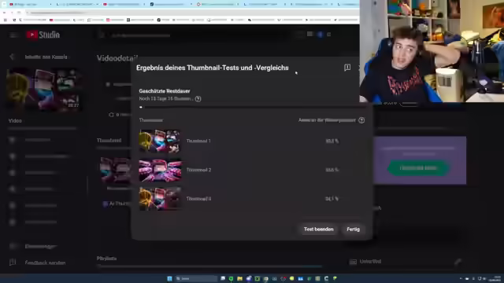The width and height of the screenshot is (504, 283).
Task: Open help icon beside estimated remaining time
Action: click(x=198, y=99)
